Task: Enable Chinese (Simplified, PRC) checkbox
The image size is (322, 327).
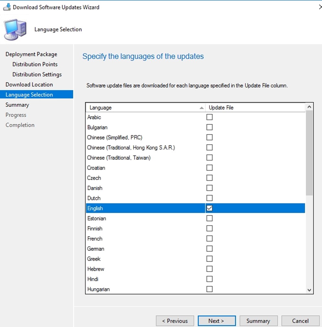Action: pos(209,137)
